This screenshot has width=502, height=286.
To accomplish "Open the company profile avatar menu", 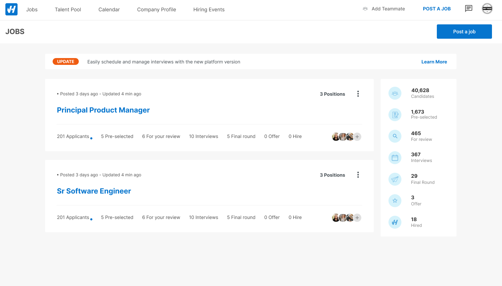I will tap(487, 9).
